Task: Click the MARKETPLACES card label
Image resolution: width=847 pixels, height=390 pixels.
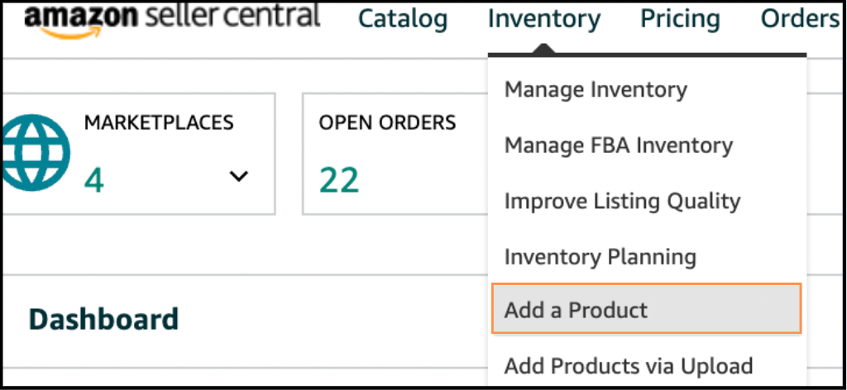Action: (x=158, y=123)
